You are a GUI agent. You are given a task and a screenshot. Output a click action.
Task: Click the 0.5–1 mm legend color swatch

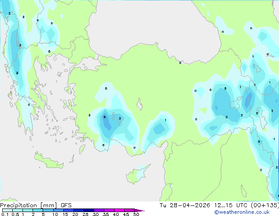point(18,210)
